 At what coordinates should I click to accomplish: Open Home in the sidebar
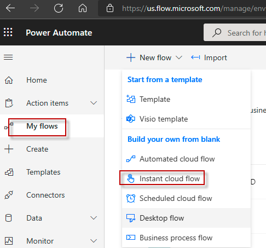coord(52,80)
